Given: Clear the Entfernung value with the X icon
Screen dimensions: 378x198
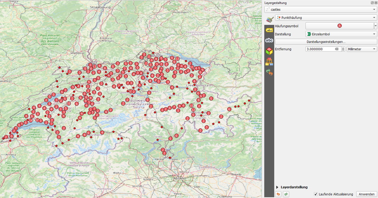Looking at the screenshot, I should 337,49.
